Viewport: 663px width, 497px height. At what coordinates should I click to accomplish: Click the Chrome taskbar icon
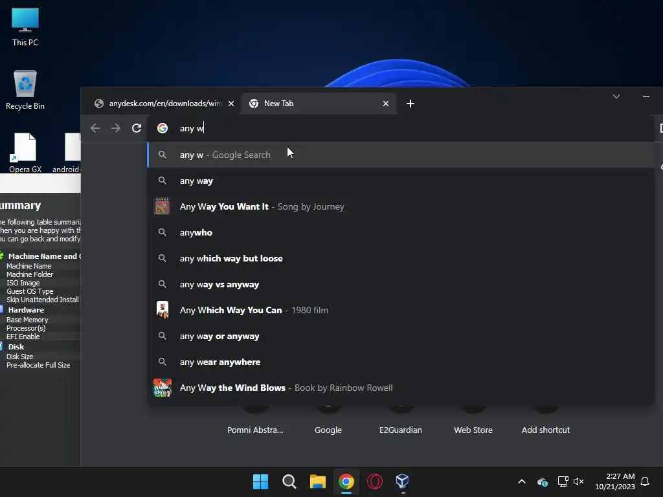tap(346, 481)
